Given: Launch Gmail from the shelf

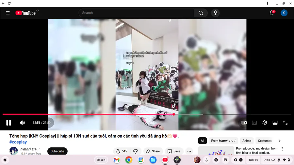Looking at the screenshot, I should tap(117, 160).
